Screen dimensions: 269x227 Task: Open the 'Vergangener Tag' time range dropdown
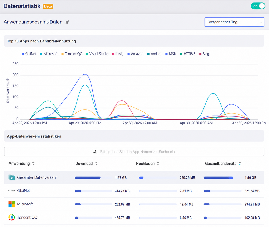pos(234,22)
